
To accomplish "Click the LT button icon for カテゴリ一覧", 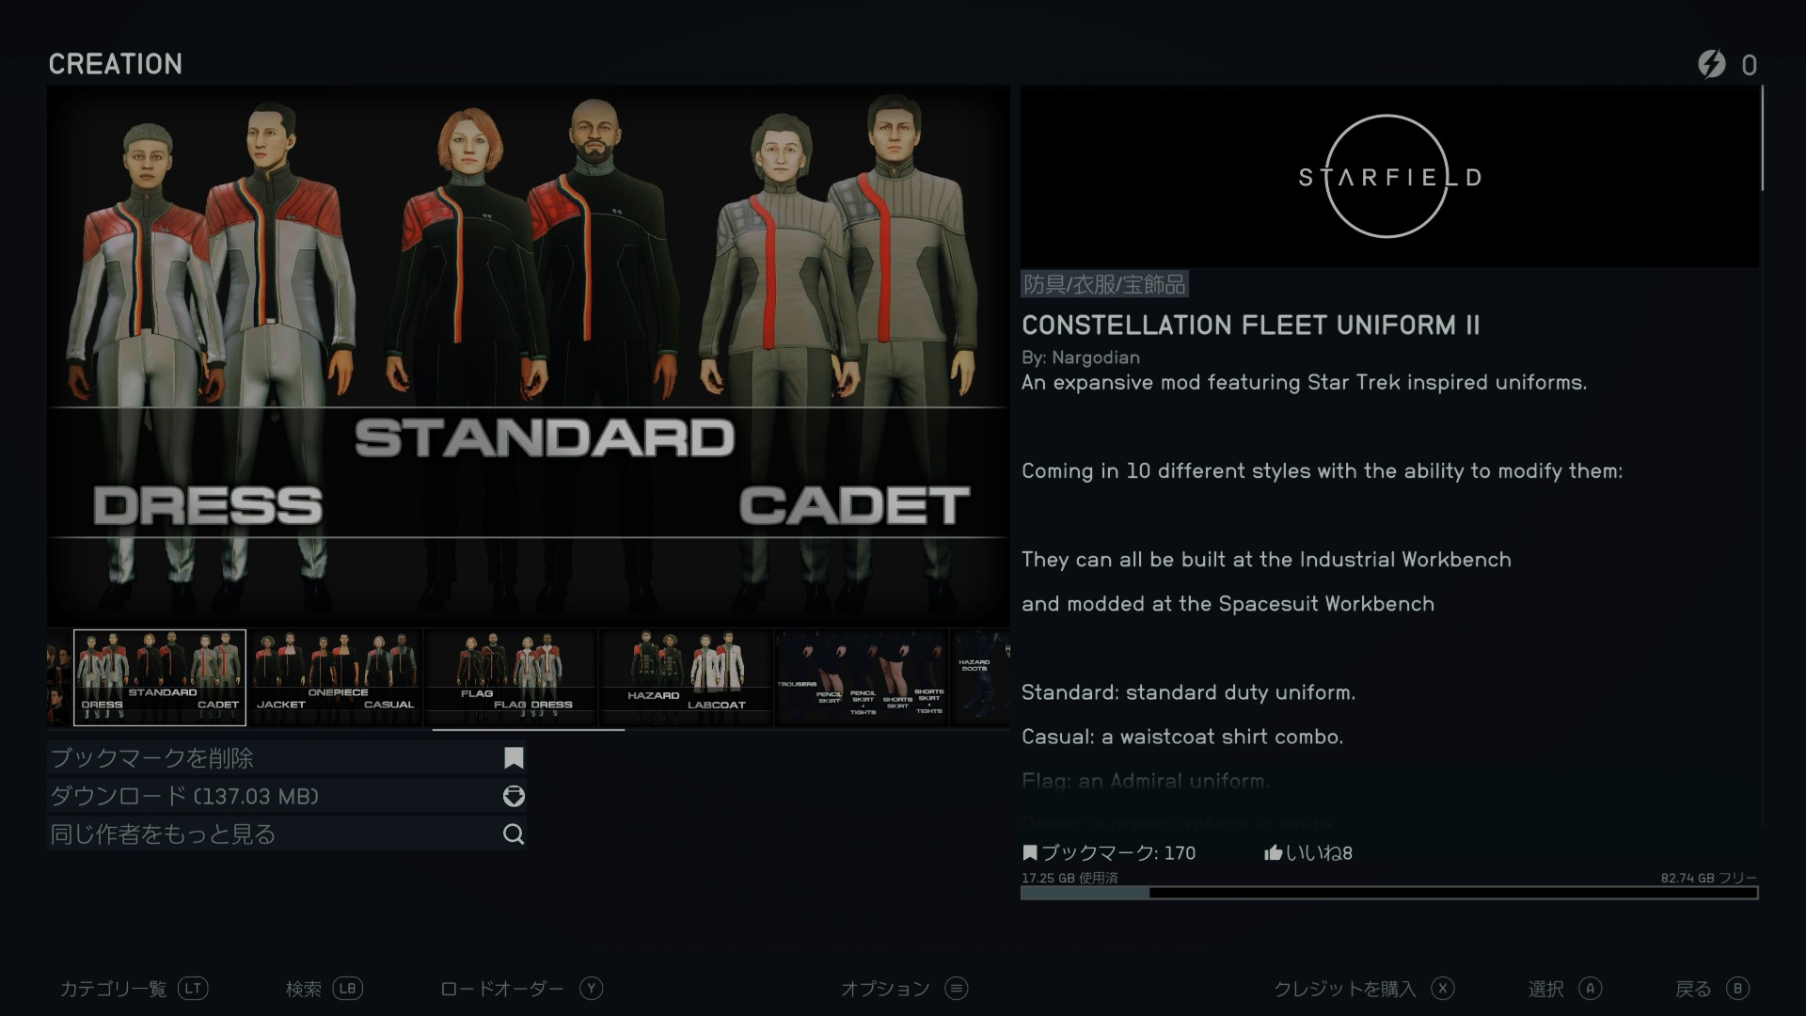I will (193, 988).
